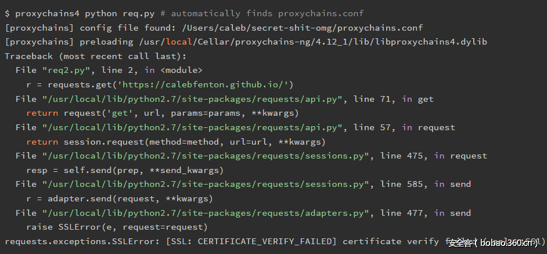This screenshot has height=254, width=547.
Task: Click the "resp = self.send(prep, **send_kwargs)" line
Action: [125, 170]
